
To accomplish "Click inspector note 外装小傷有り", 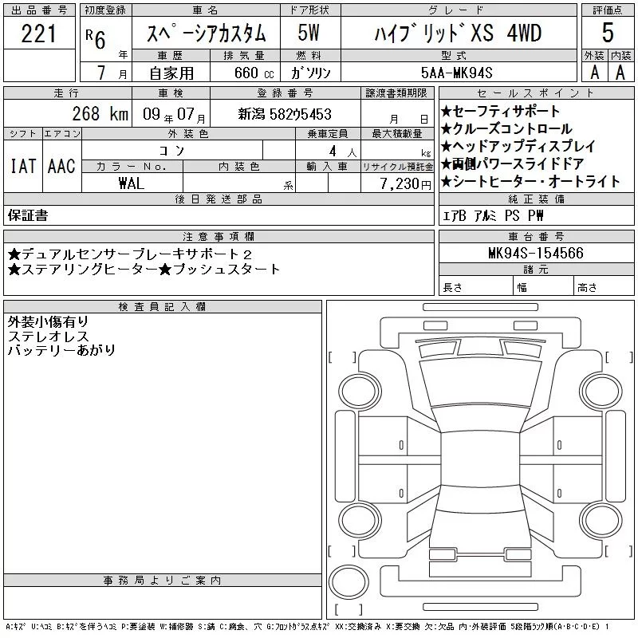I will pos(48,322).
